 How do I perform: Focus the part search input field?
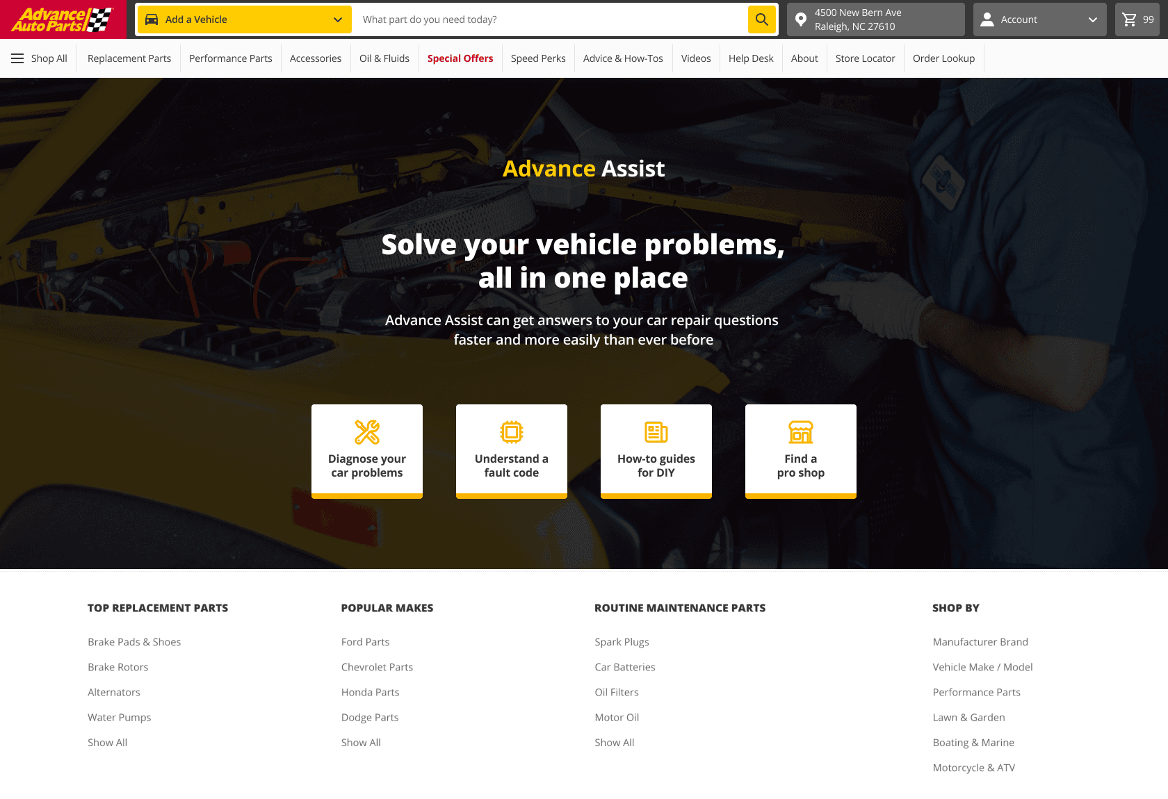[550, 19]
